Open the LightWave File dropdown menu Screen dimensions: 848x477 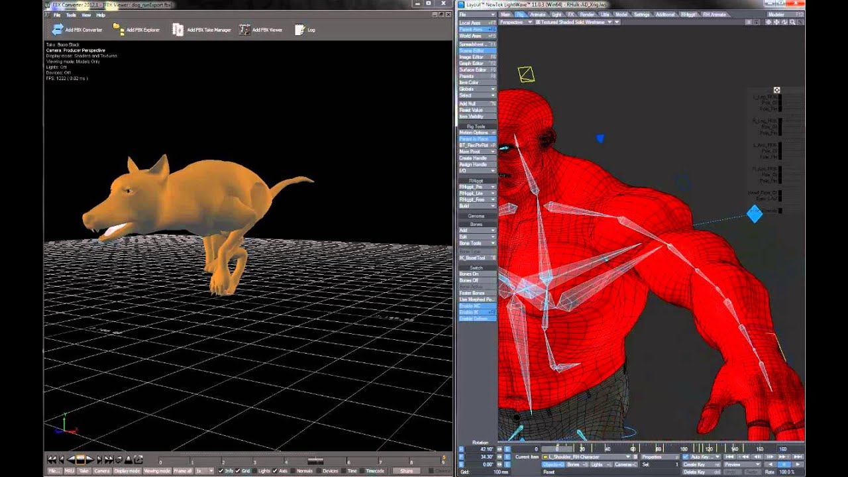pyautogui.click(x=477, y=14)
